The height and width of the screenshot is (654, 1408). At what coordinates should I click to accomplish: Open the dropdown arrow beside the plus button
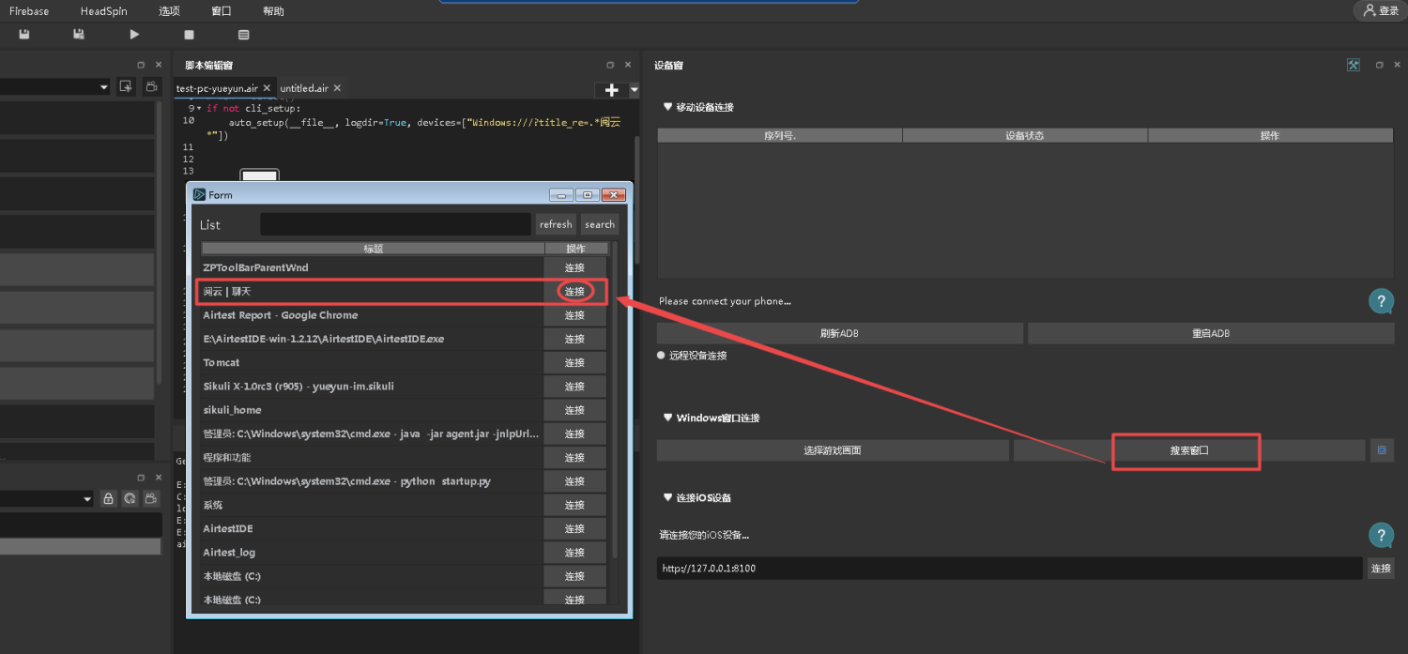tap(634, 89)
